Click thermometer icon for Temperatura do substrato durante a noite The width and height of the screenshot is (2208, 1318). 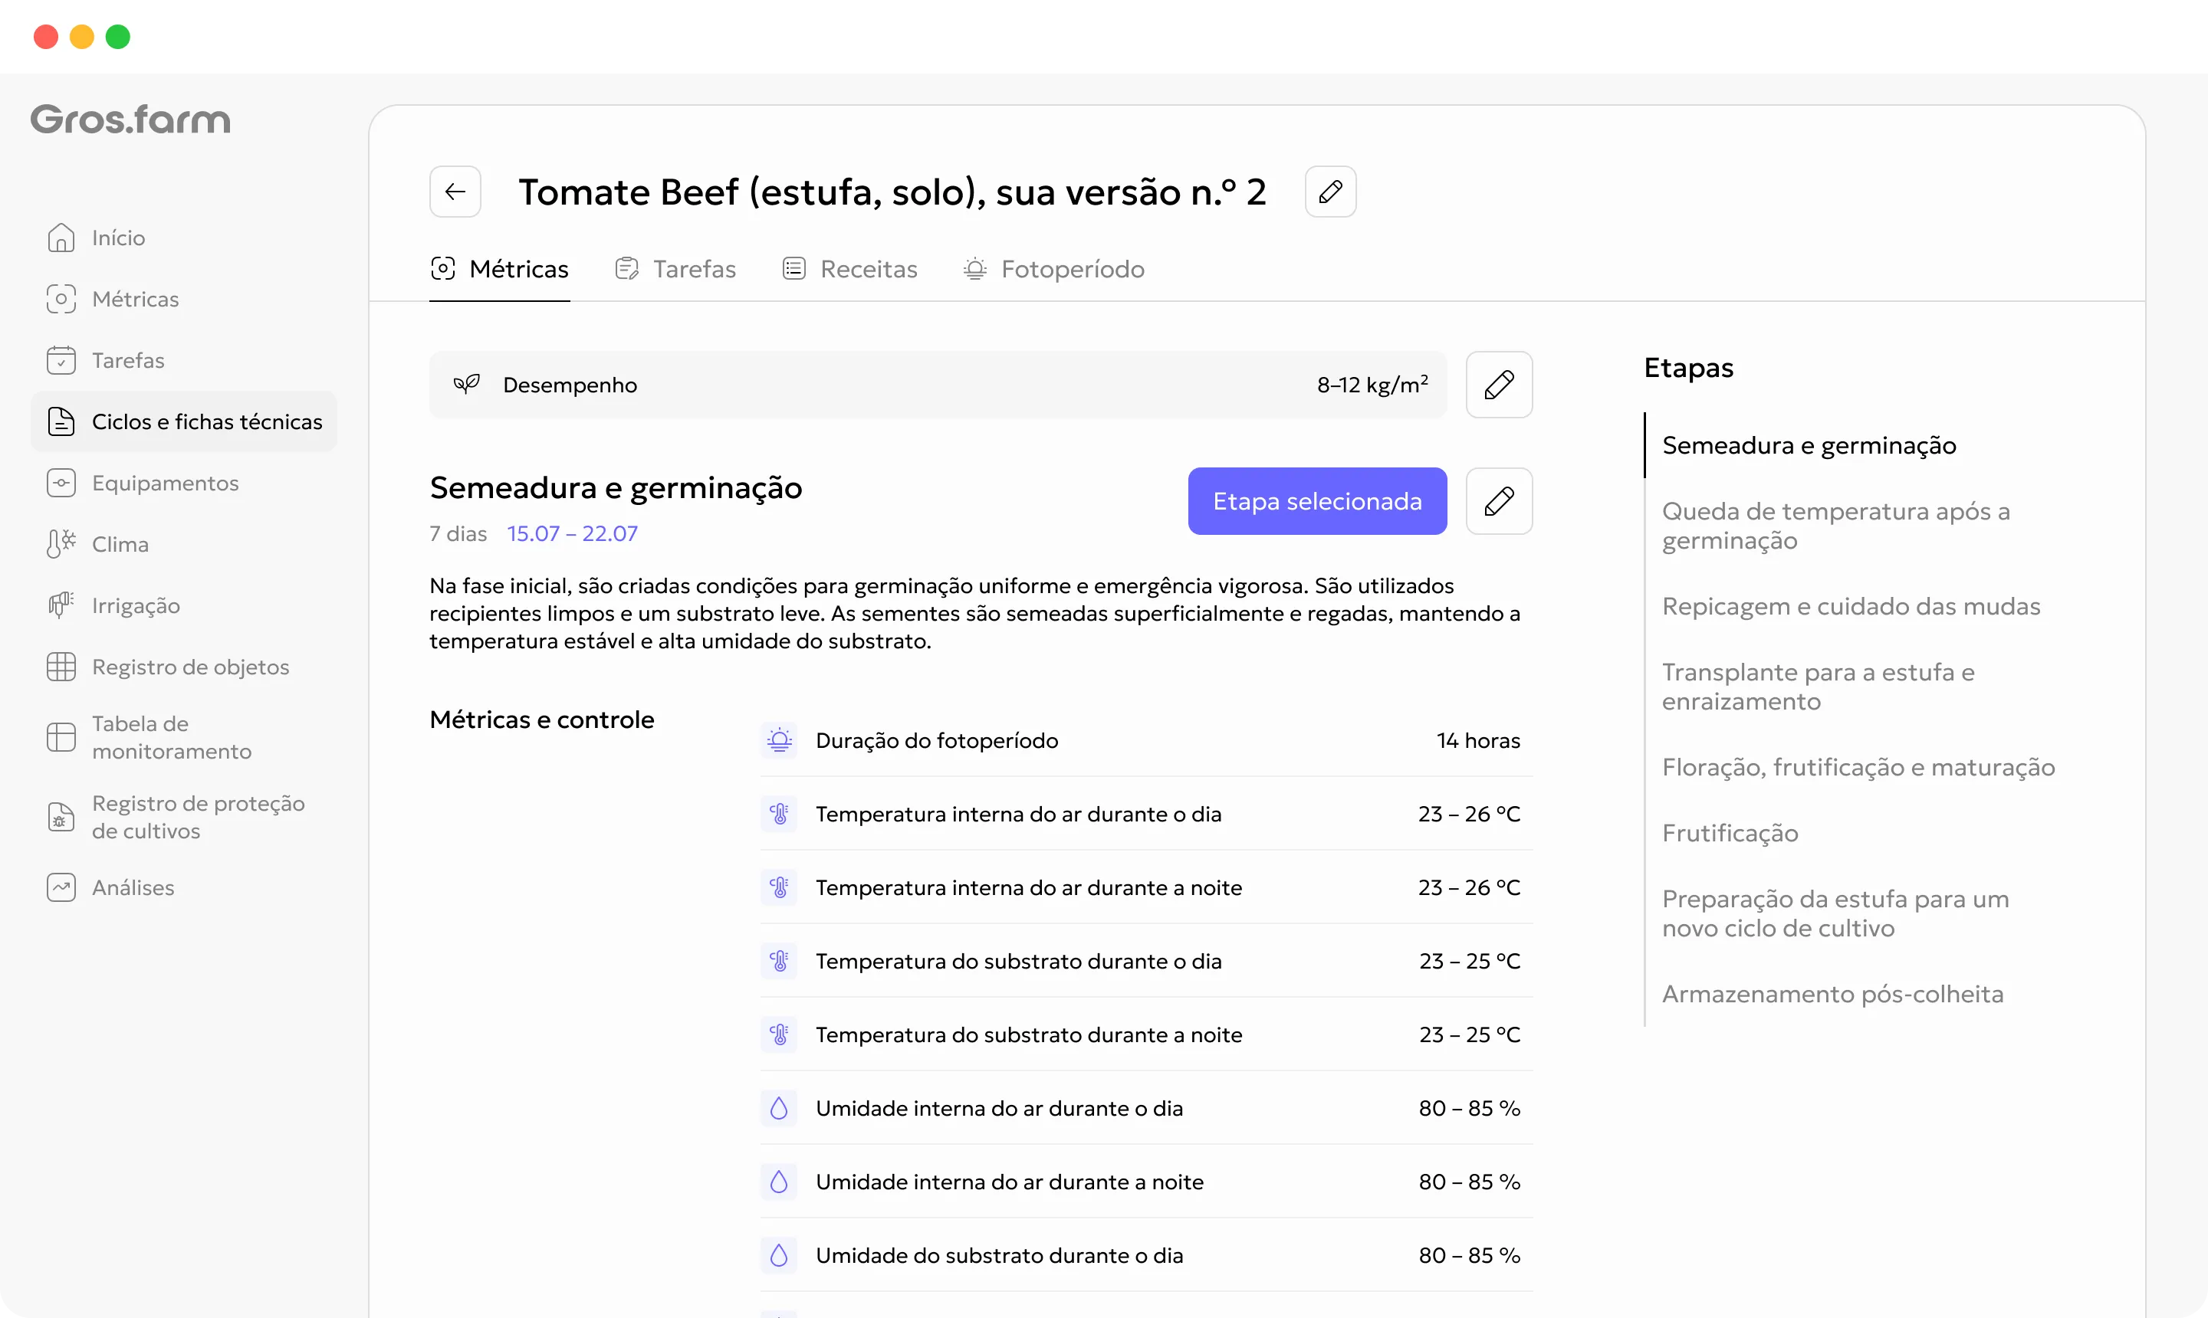[779, 1035]
